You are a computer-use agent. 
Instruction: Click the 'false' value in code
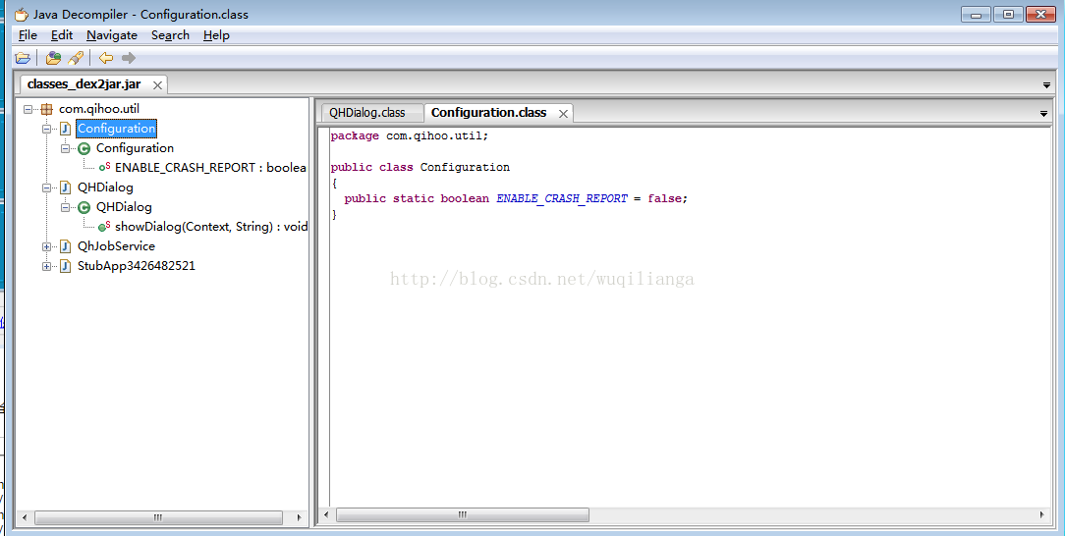[664, 199]
